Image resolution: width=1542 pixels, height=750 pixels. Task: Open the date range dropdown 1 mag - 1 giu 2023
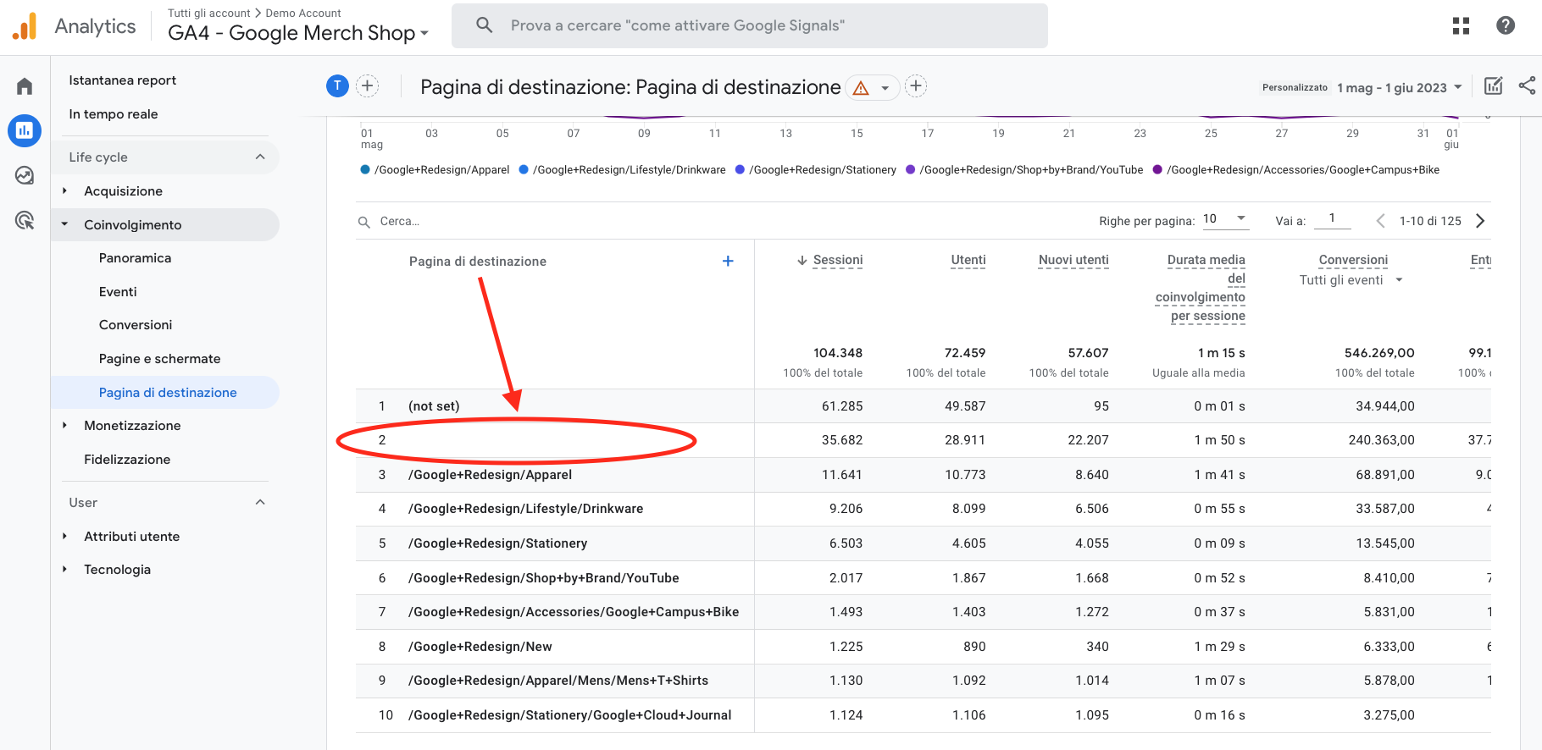pos(1400,88)
